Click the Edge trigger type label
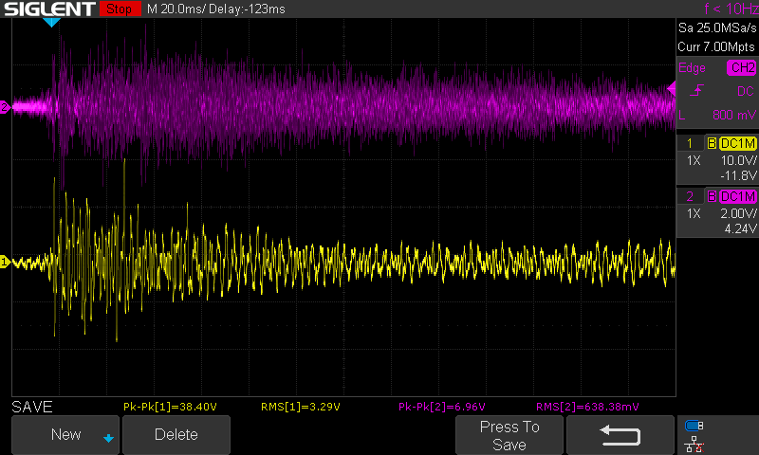Viewport: 759px width, 455px height. pyautogui.click(x=692, y=67)
